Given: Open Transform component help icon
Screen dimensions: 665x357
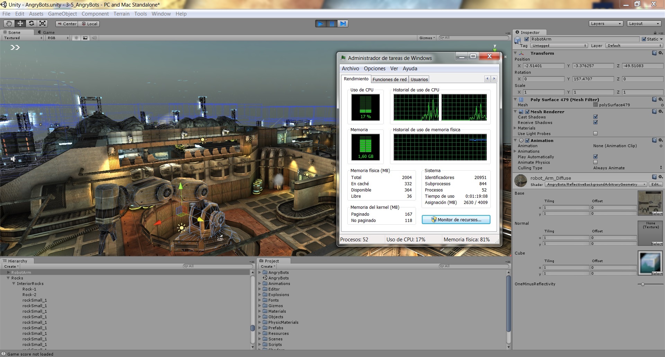Looking at the screenshot, I should pyautogui.click(x=654, y=53).
